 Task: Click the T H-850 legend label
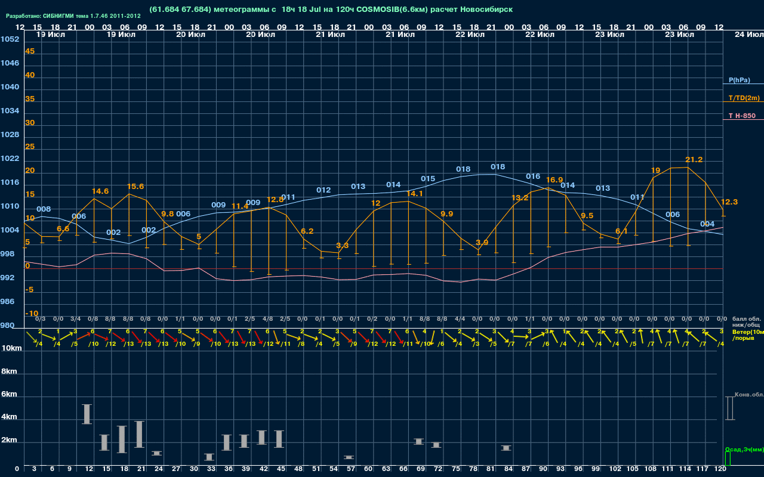point(741,116)
